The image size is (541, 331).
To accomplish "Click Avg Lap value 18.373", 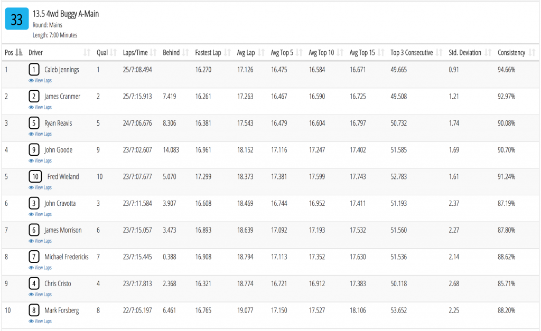I will (245, 176).
